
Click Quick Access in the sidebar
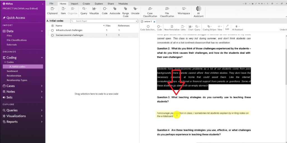click(x=16, y=18)
